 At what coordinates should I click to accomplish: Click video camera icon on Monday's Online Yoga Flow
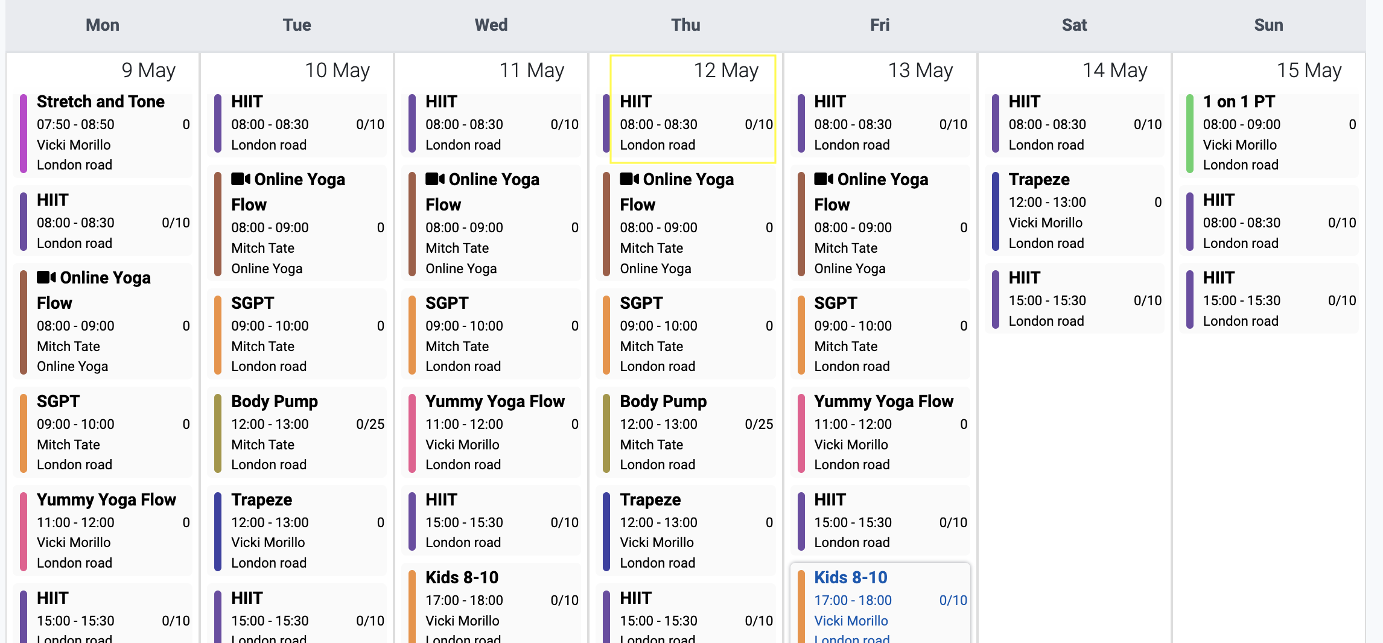[46, 277]
